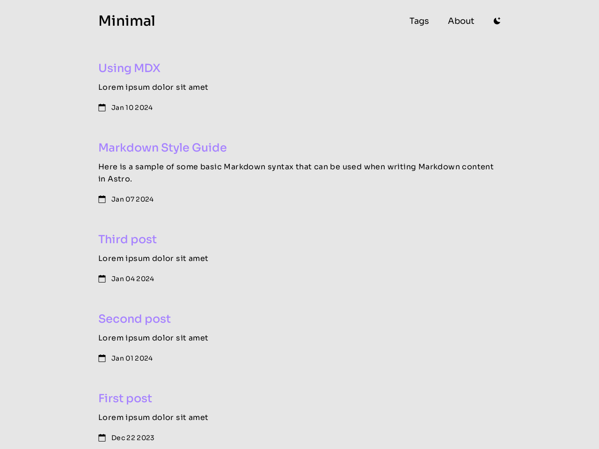Click the Jan 01 2024 date label
Viewport: 599px width, 449px height.
coord(131,357)
